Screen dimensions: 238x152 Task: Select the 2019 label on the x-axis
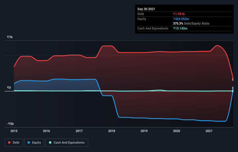click(x=144, y=131)
